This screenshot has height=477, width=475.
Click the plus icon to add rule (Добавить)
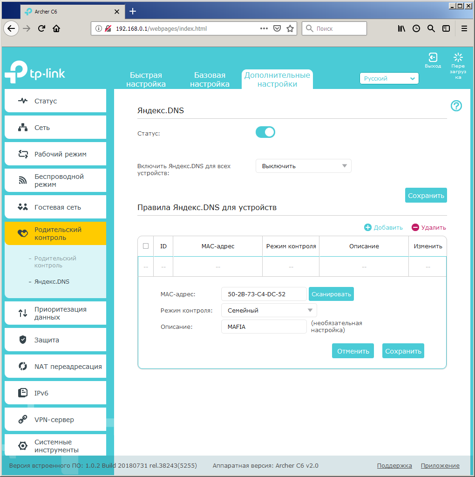[368, 227]
